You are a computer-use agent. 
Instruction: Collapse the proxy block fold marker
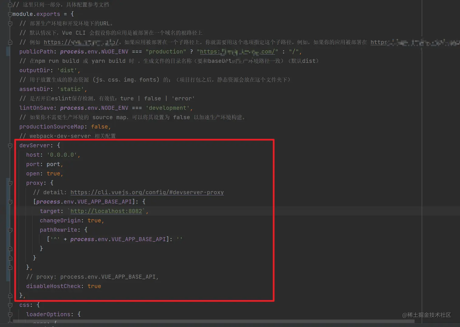(x=10, y=183)
